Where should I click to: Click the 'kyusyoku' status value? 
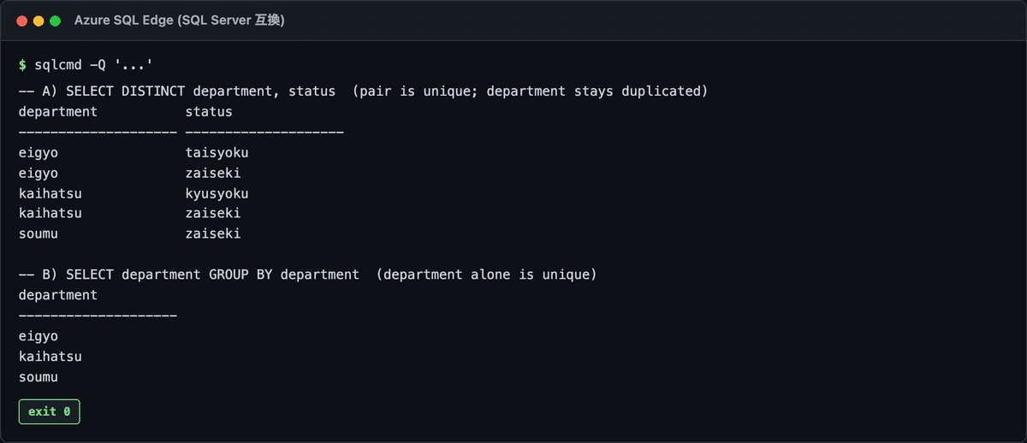tap(217, 194)
